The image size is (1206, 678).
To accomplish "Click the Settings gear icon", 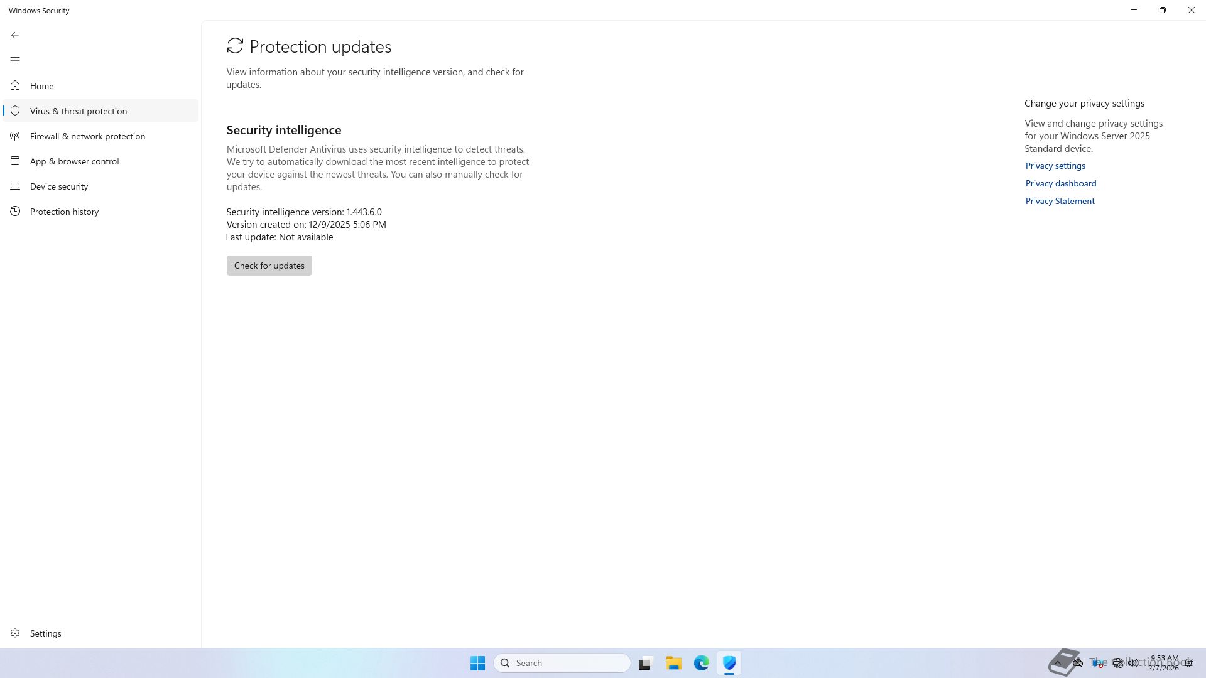I will coord(15,633).
